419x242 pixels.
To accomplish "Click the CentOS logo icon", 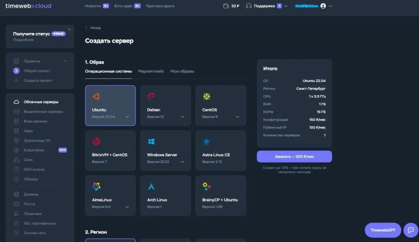I will pyautogui.click(x=206, y=96).
